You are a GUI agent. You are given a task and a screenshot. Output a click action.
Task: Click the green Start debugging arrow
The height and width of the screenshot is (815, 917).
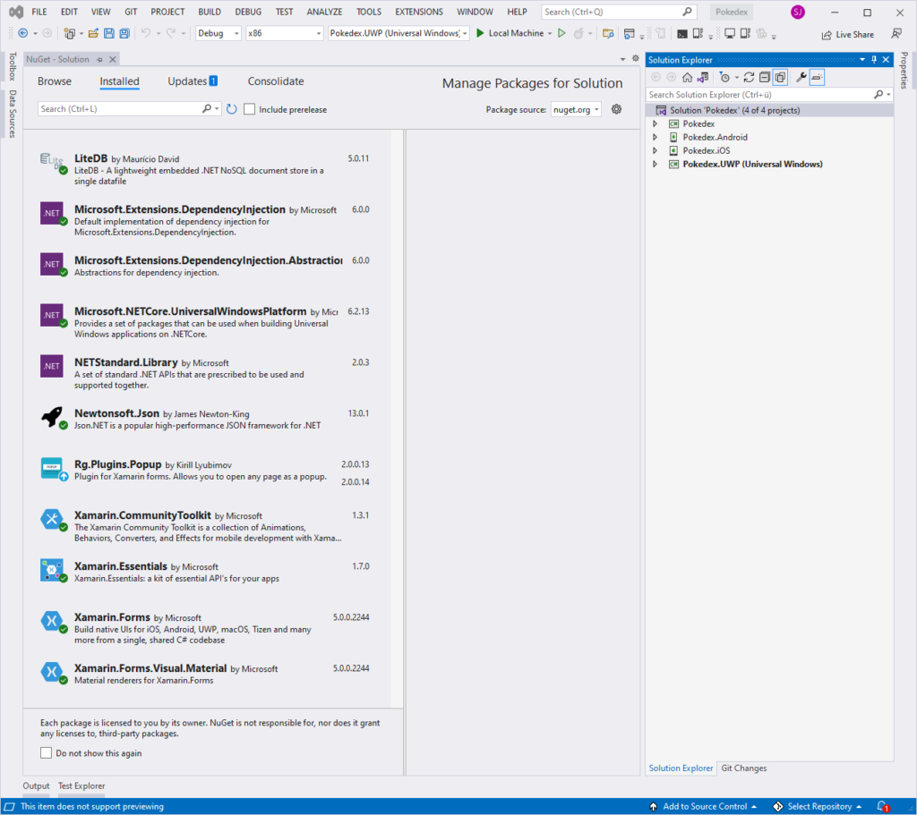[x=480, y=34]
